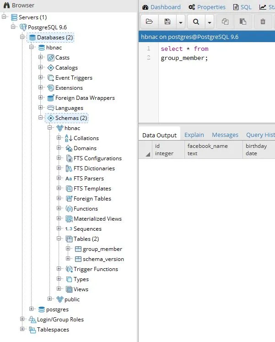Switch to the SQL tab
The height and width of the screenshot is (342, 275).
tap(243, 7)
